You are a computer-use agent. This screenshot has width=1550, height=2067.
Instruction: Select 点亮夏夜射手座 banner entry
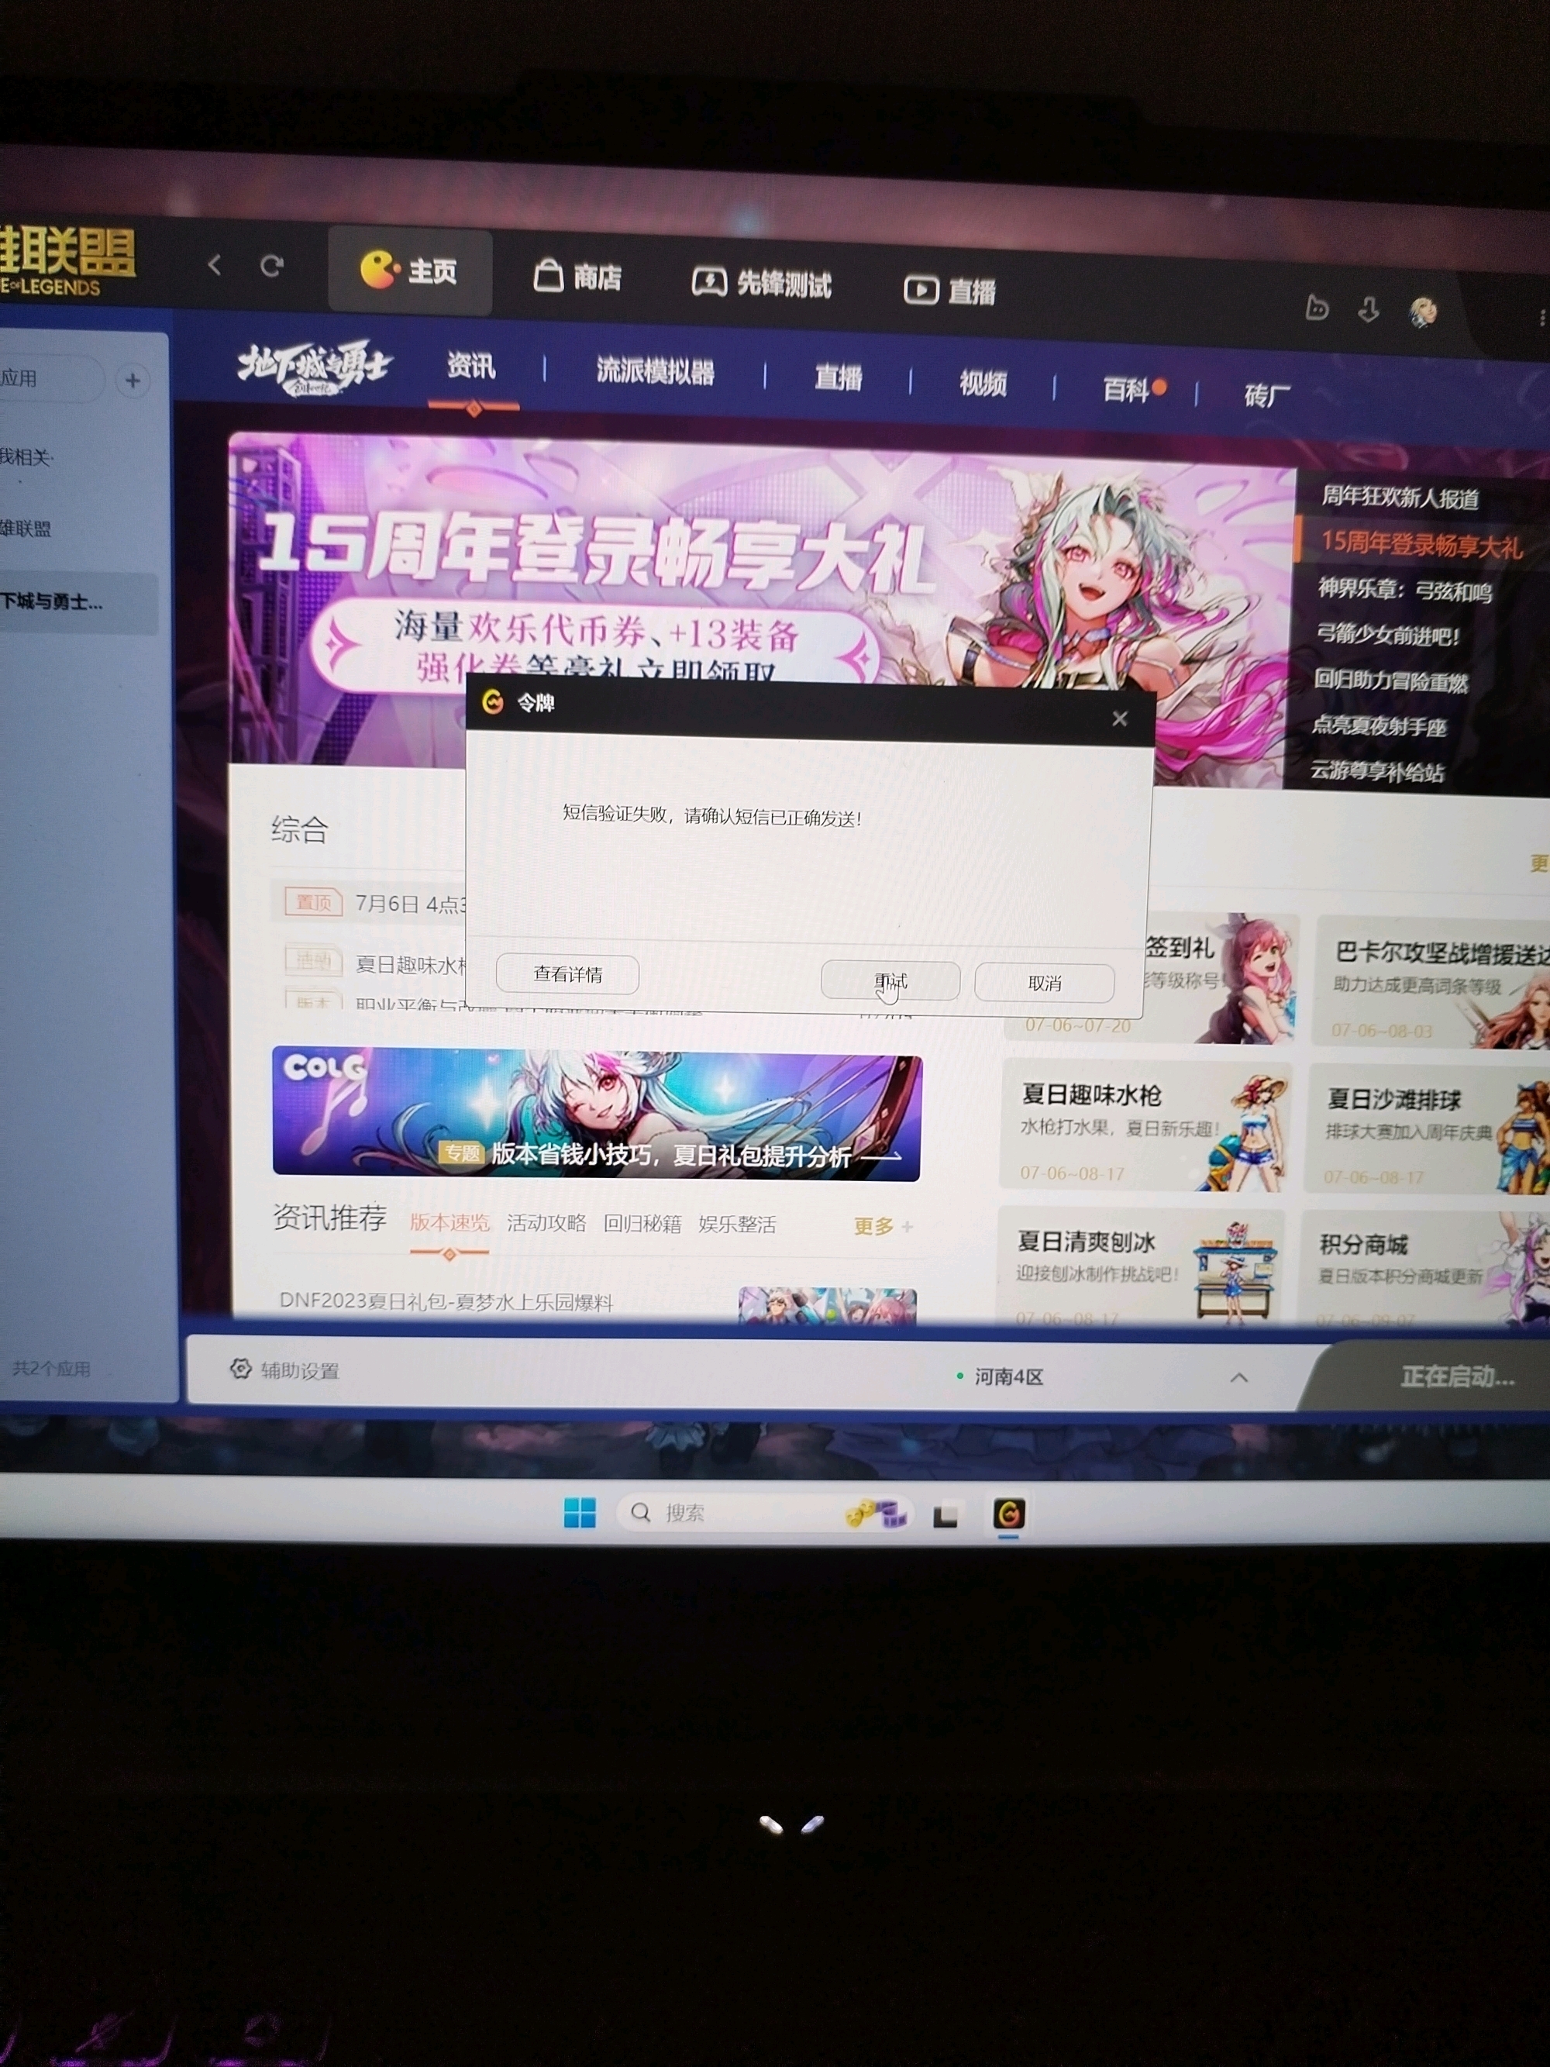(1379, 726)
